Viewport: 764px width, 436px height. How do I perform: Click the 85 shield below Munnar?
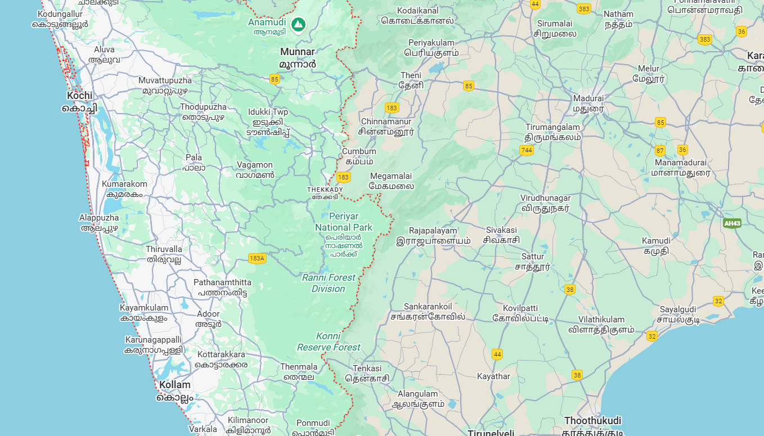pos(275,79)
